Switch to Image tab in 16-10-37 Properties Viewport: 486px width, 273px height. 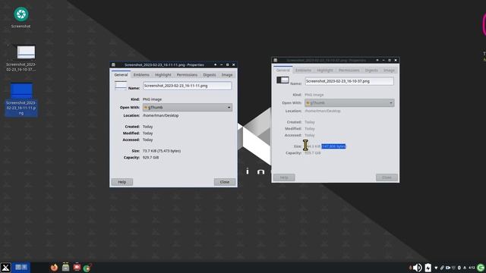(x=389, y=71)
